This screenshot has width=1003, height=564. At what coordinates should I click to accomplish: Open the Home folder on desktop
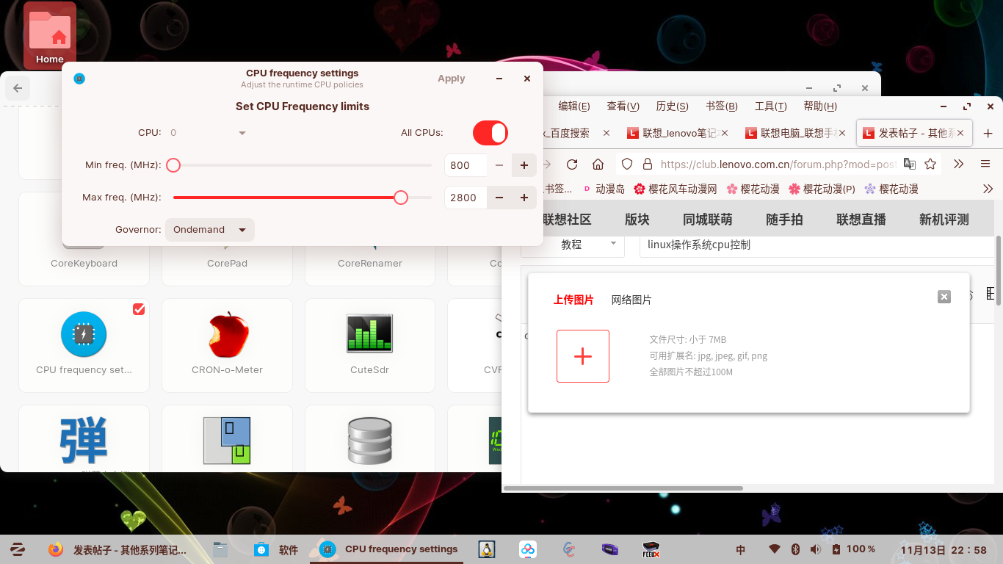tap(50, 35)
